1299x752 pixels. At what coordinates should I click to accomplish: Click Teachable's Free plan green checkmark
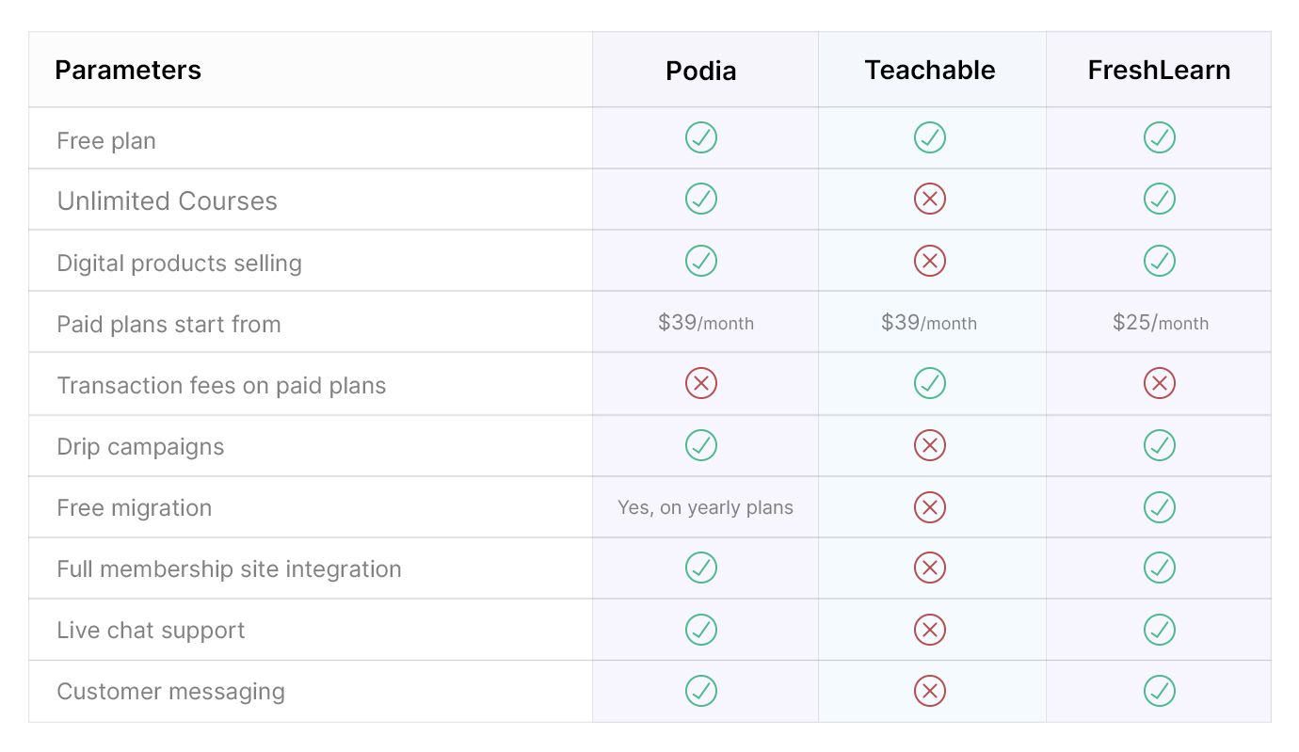(x=930, y=137)
